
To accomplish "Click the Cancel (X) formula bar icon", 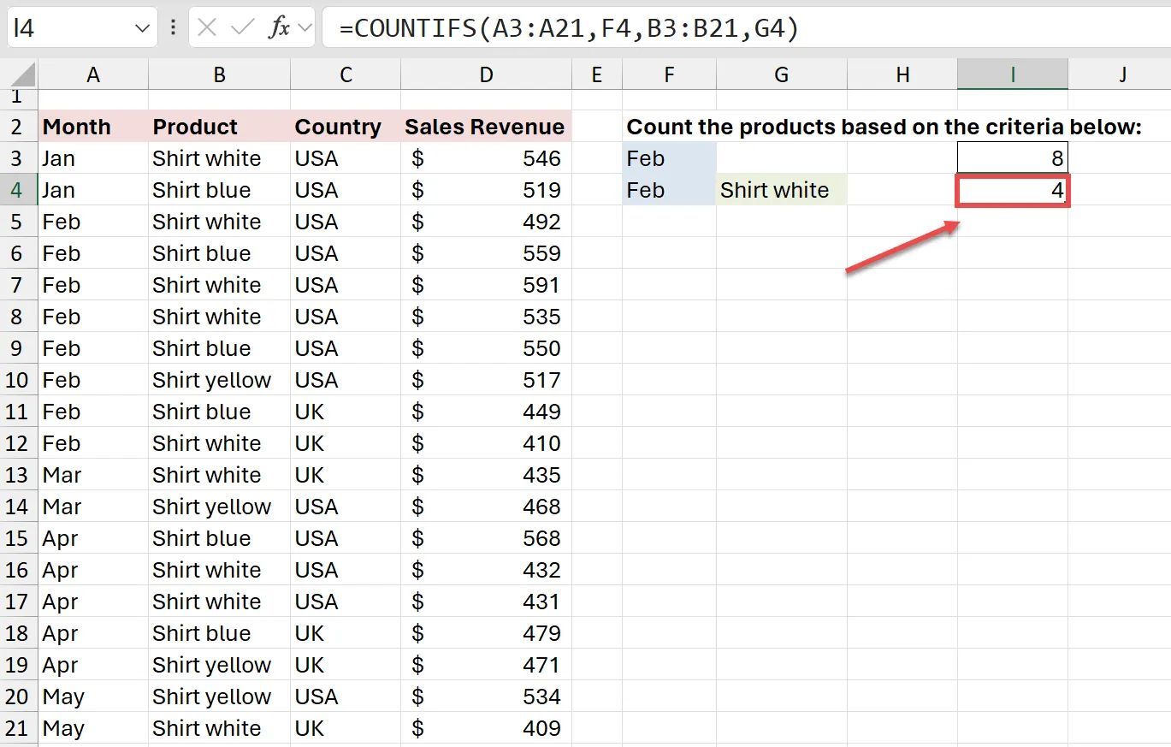I will 206,28.
